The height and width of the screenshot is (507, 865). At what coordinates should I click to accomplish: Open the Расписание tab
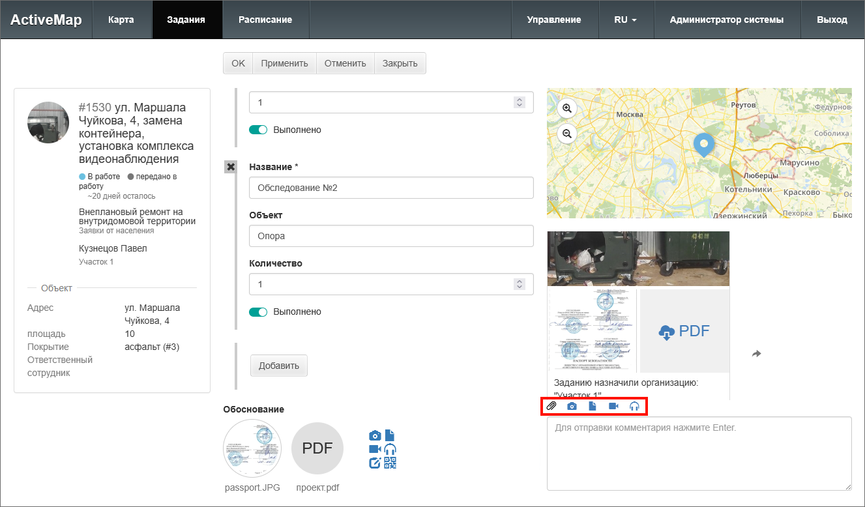pyautogui.click(x=265, y=20)
